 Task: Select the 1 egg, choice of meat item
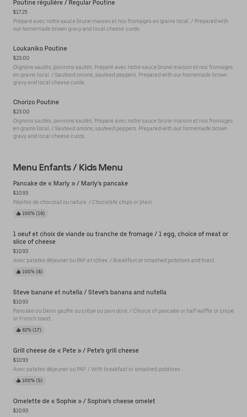coord(123,253)
